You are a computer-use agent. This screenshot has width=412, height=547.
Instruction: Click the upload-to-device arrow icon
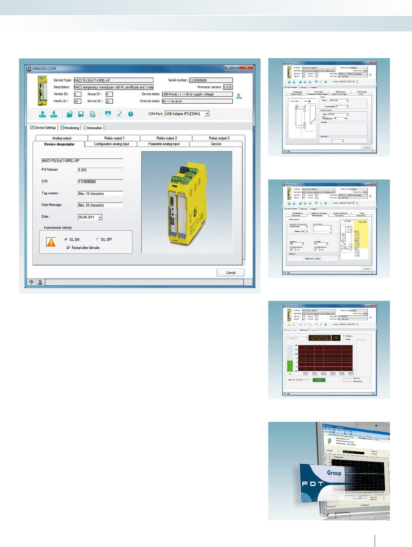pos(43,114)
